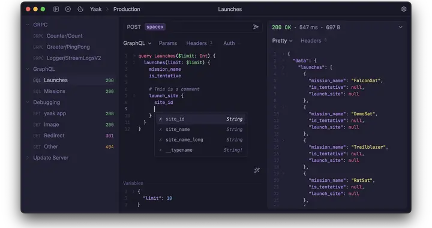Collapse the Debugging folder
This screenshot has height=228, width=432.
click(28, 103)
